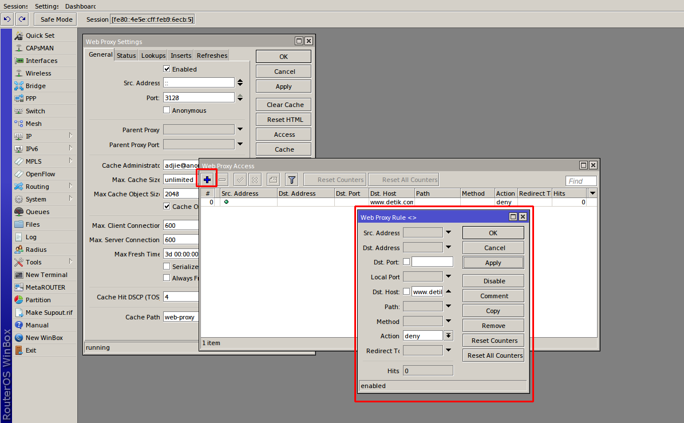Open Manual in sidebar

(45, 325)
